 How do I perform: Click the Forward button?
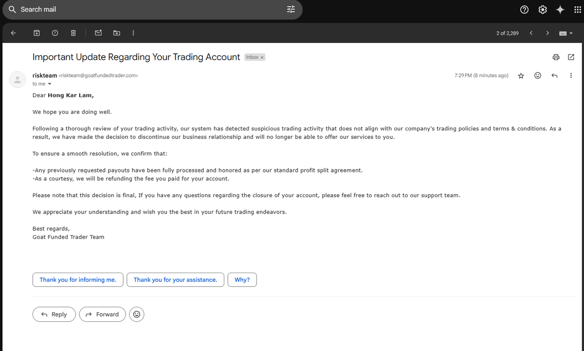click(x=102, y=314)
